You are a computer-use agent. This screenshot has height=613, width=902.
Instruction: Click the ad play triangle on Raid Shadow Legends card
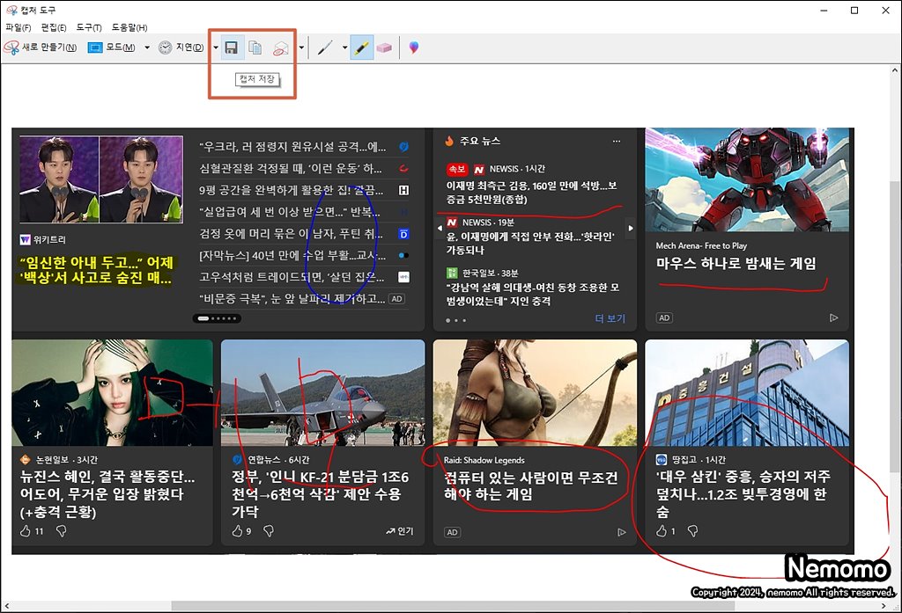[x=621, y=533]
